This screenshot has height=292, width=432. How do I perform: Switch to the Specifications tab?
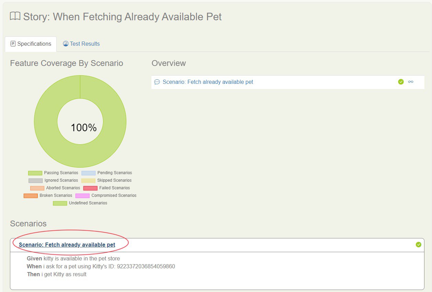pos(31,44)
